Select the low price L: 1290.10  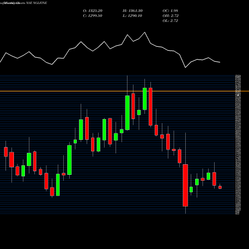(x=132, y=16)
